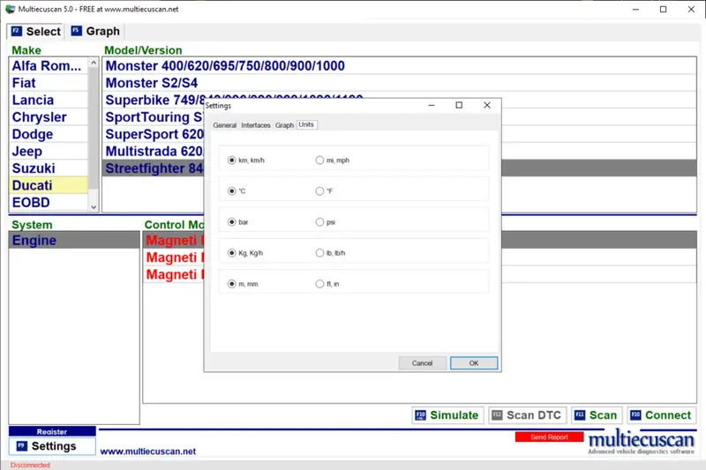Screen dimensions: 706x470
Task: Open the Graph tab in Settings dialog
Action: [284, 125]
